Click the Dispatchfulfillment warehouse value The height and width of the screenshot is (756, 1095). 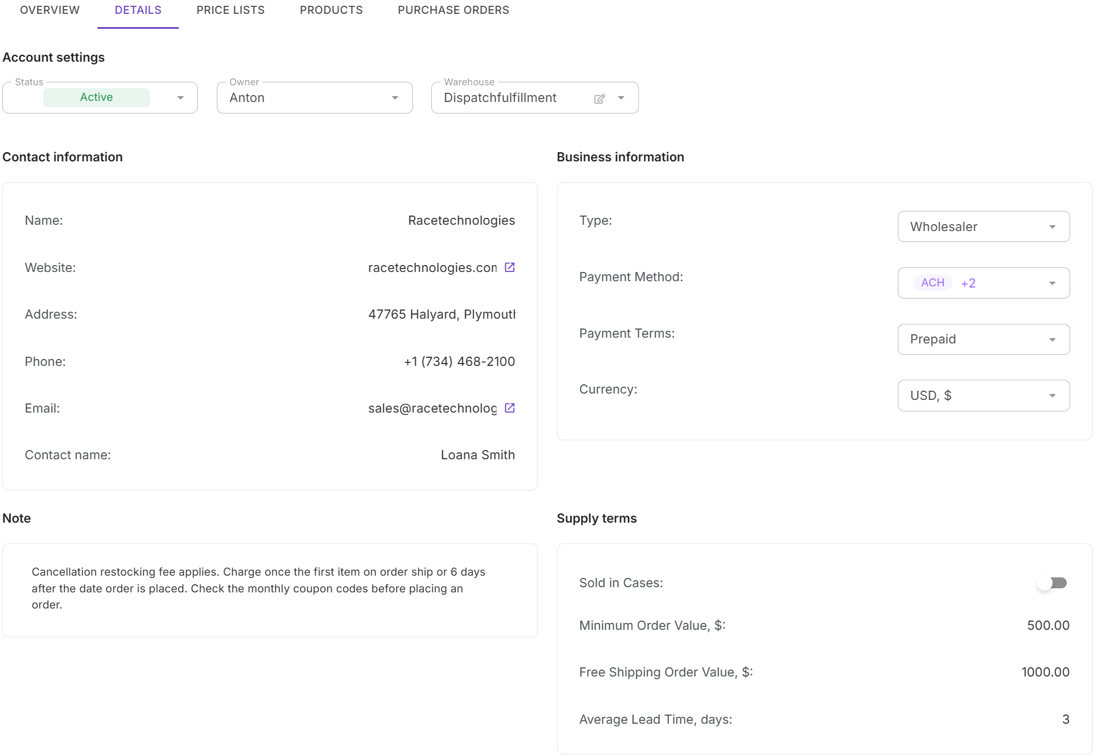coord(501,98)
